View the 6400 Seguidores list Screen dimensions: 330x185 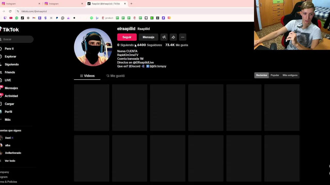click(x=150, y=45)
